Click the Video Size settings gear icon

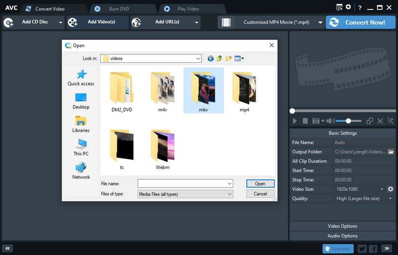[x=391, y=189]
